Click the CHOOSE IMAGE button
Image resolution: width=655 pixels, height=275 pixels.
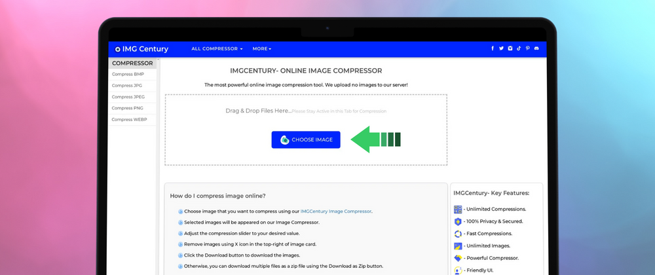[x=306, y=140]
